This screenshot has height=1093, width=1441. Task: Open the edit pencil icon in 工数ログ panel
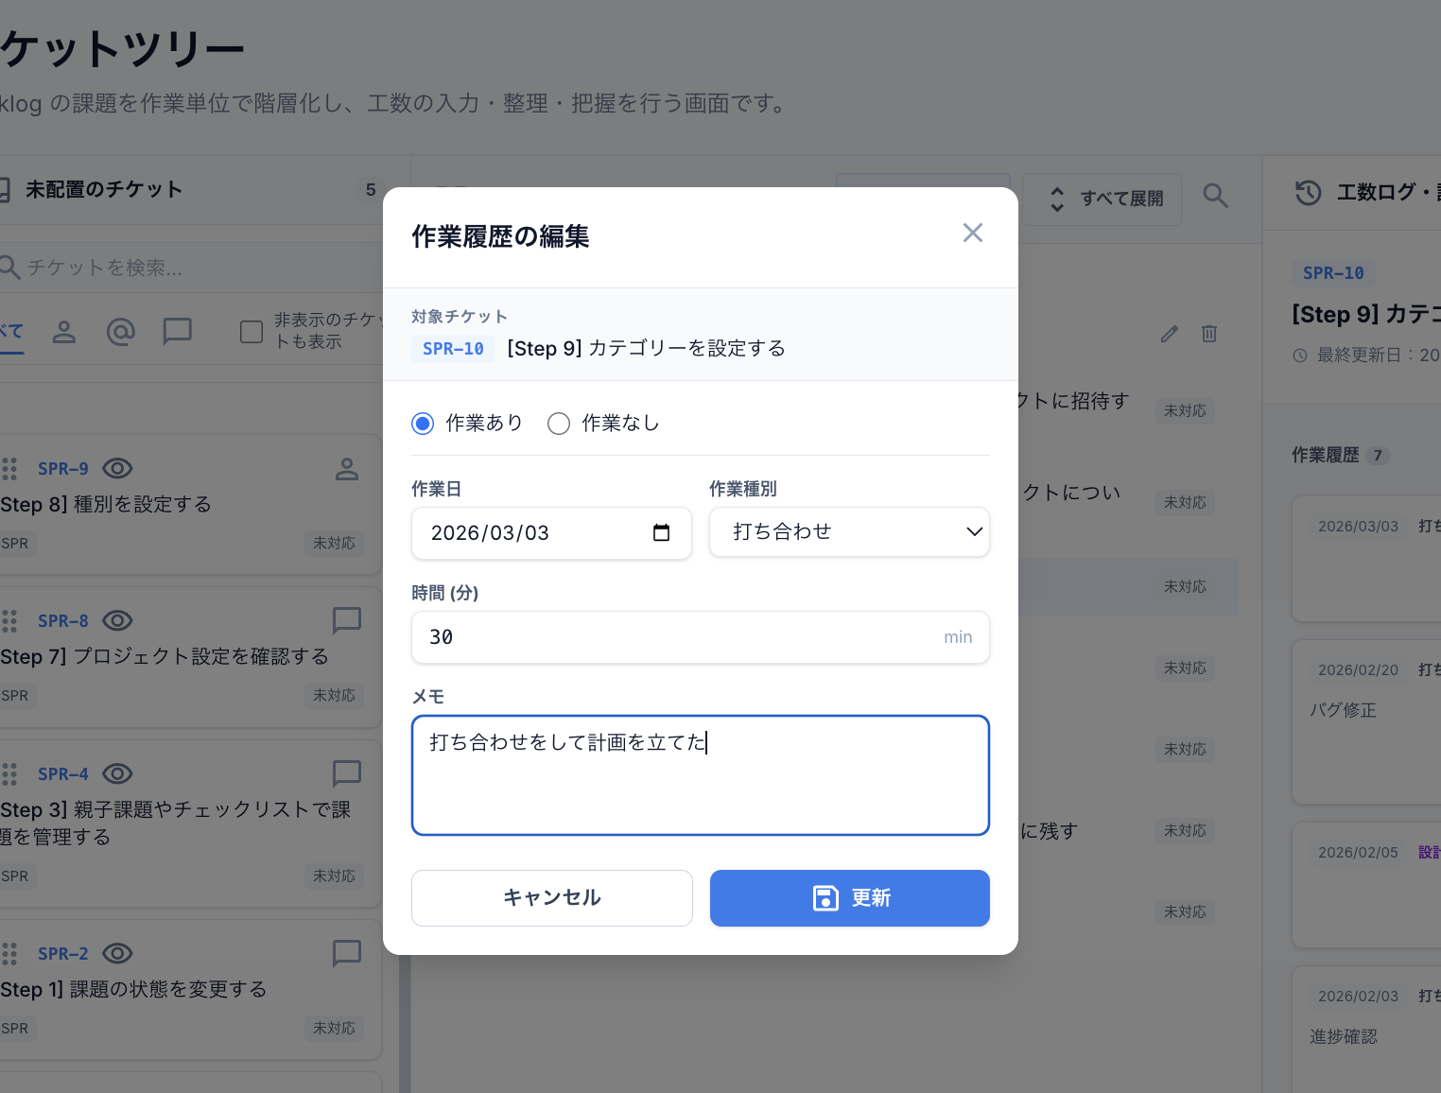point(1169,334)
